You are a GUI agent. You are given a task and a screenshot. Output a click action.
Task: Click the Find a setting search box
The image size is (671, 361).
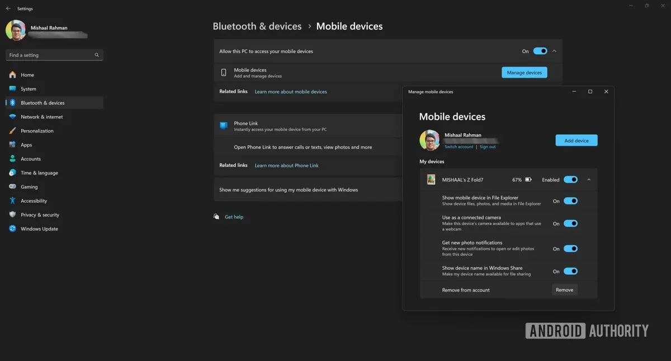pyautogui.click(x=51, y=55)
